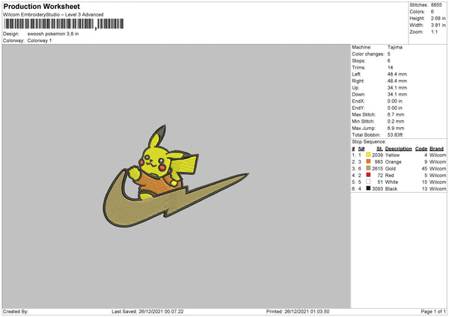Click the 'Stop Sequence:' heading
Screen dimensions: 449x317
pyautogui.click(x=369, y=141)
